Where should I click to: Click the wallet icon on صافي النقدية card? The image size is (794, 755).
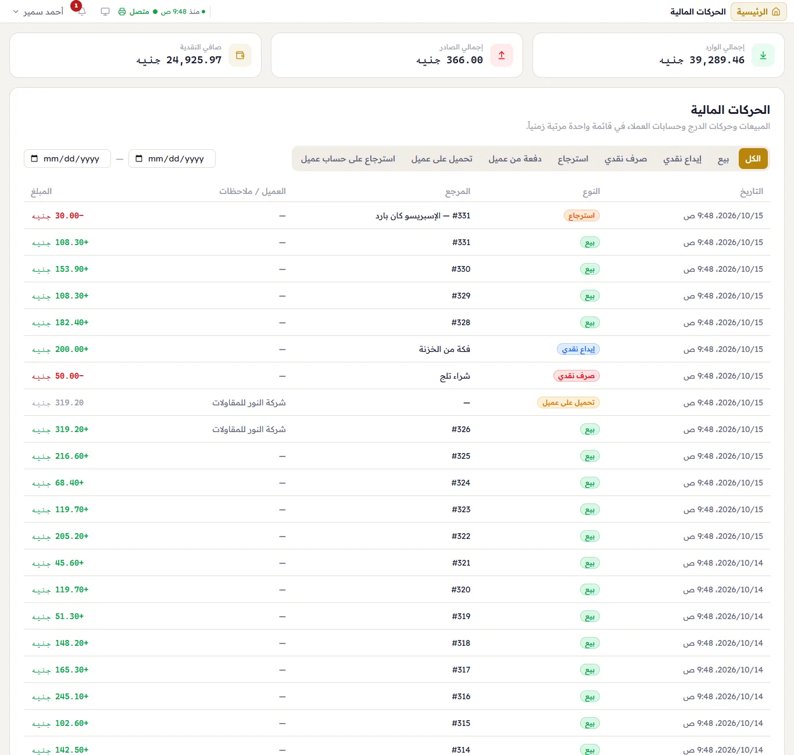coord(240,55)
